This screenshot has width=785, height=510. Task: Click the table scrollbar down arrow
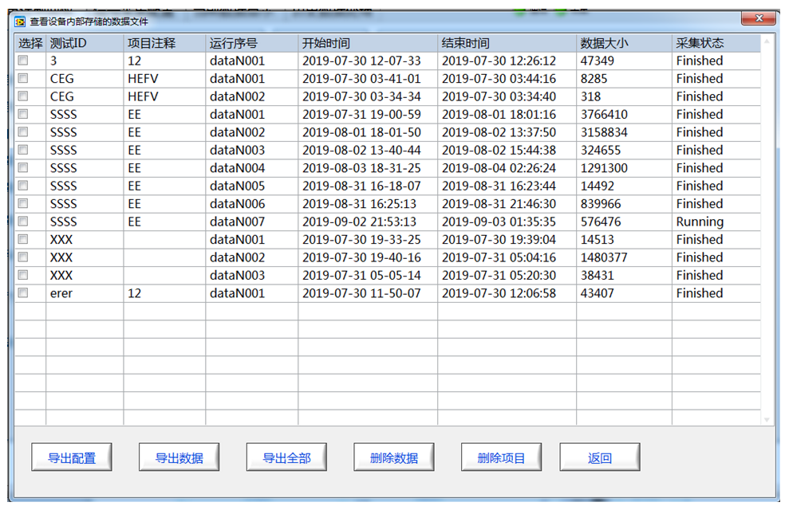pos(767,420)
